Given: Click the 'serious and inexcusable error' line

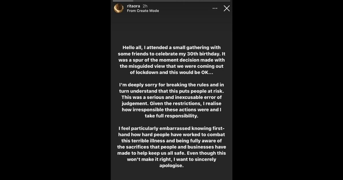Looking at the screenshot, I should [171, 97].
